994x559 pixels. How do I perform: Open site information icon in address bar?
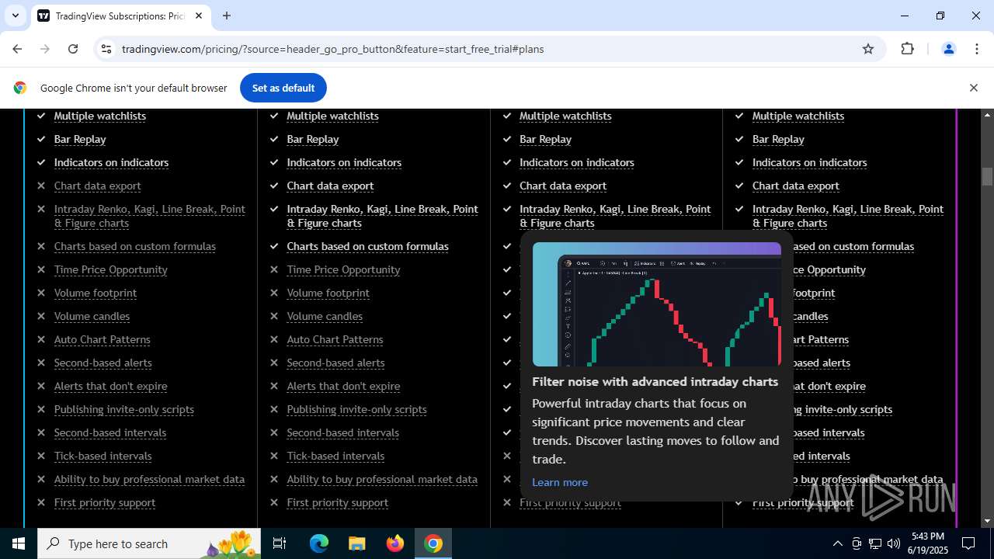click(107, 49)
